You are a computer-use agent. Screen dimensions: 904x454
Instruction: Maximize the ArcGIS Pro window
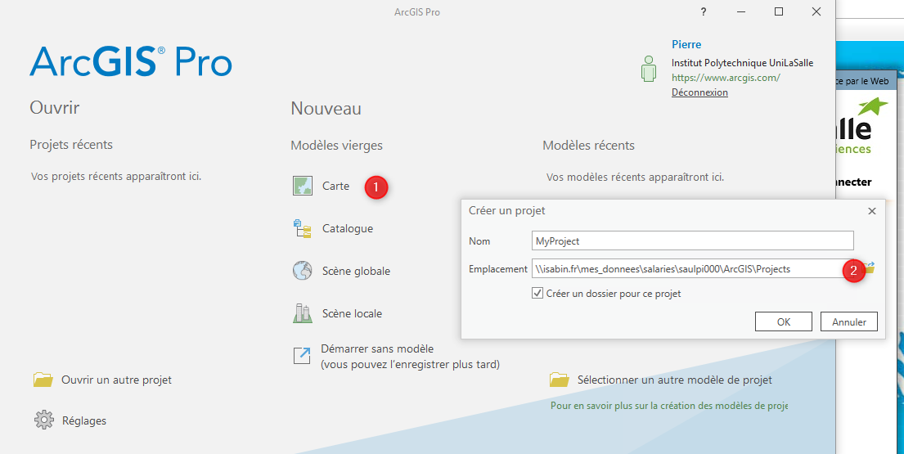779,11
